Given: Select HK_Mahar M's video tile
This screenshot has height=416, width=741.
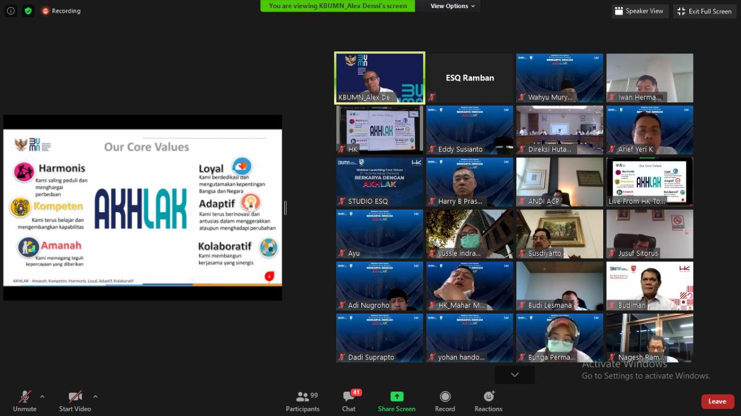Looking at the screenshot, I should 469,286.
